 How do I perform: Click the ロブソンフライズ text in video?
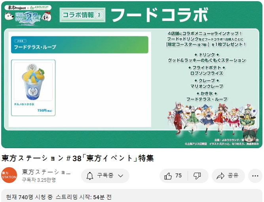click(x=207, y=73)
